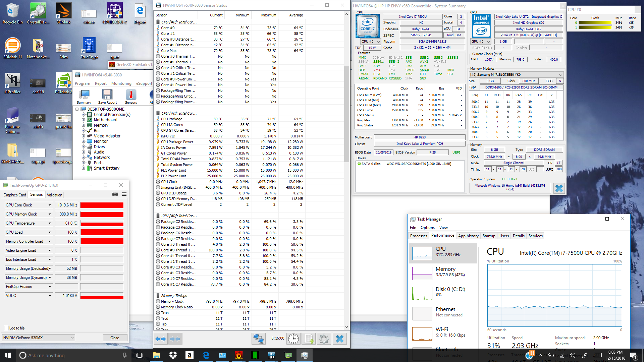
Task: Select the TrueCrypt desktop shortcut
Action: tap(89, 49)
